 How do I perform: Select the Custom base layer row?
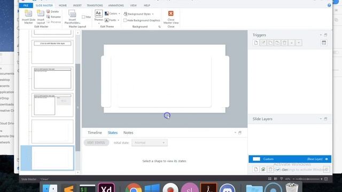(x=290, y=159)
